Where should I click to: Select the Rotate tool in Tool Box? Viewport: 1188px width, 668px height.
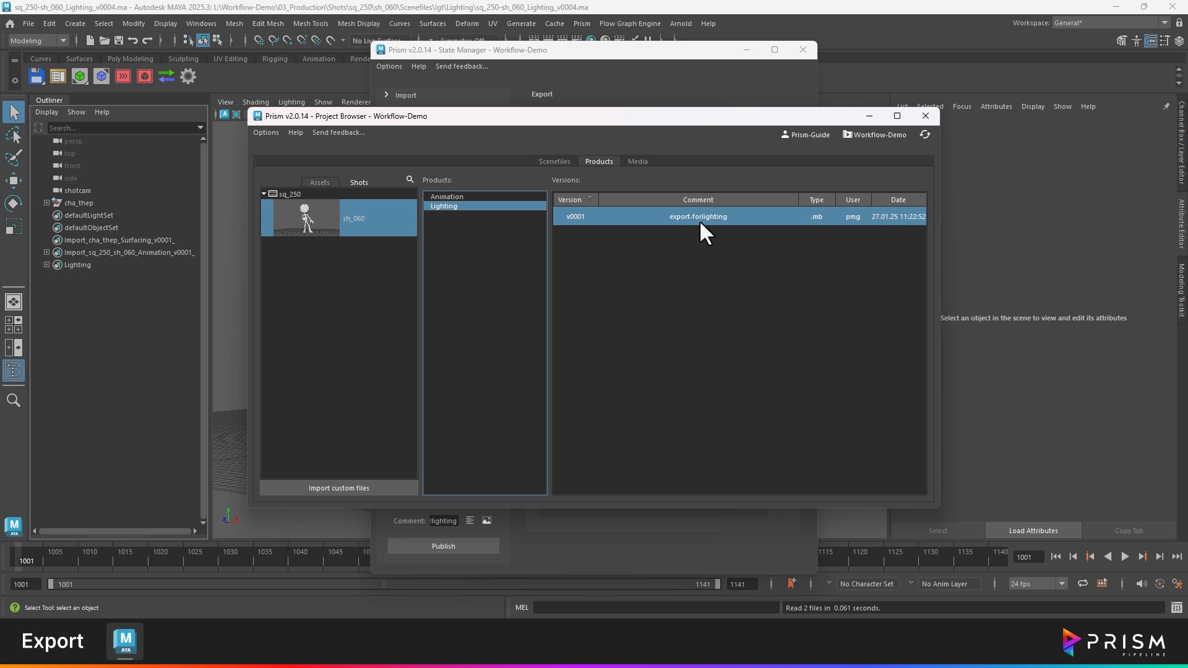(x=14, y=203)
